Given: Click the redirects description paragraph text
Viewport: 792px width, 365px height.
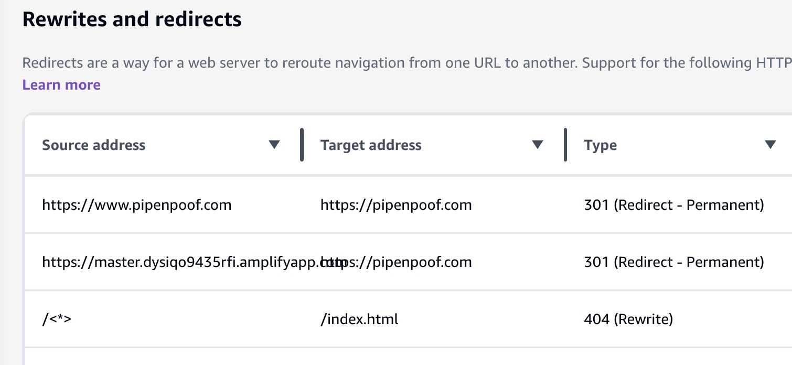Looking at the screenshot, I should click(407, 63).
